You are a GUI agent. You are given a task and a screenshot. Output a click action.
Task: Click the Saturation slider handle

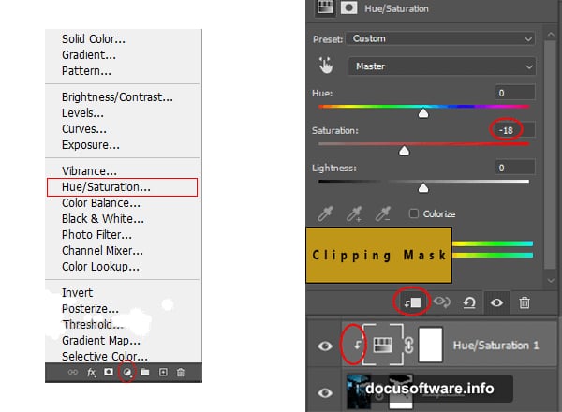pos(405,150)
